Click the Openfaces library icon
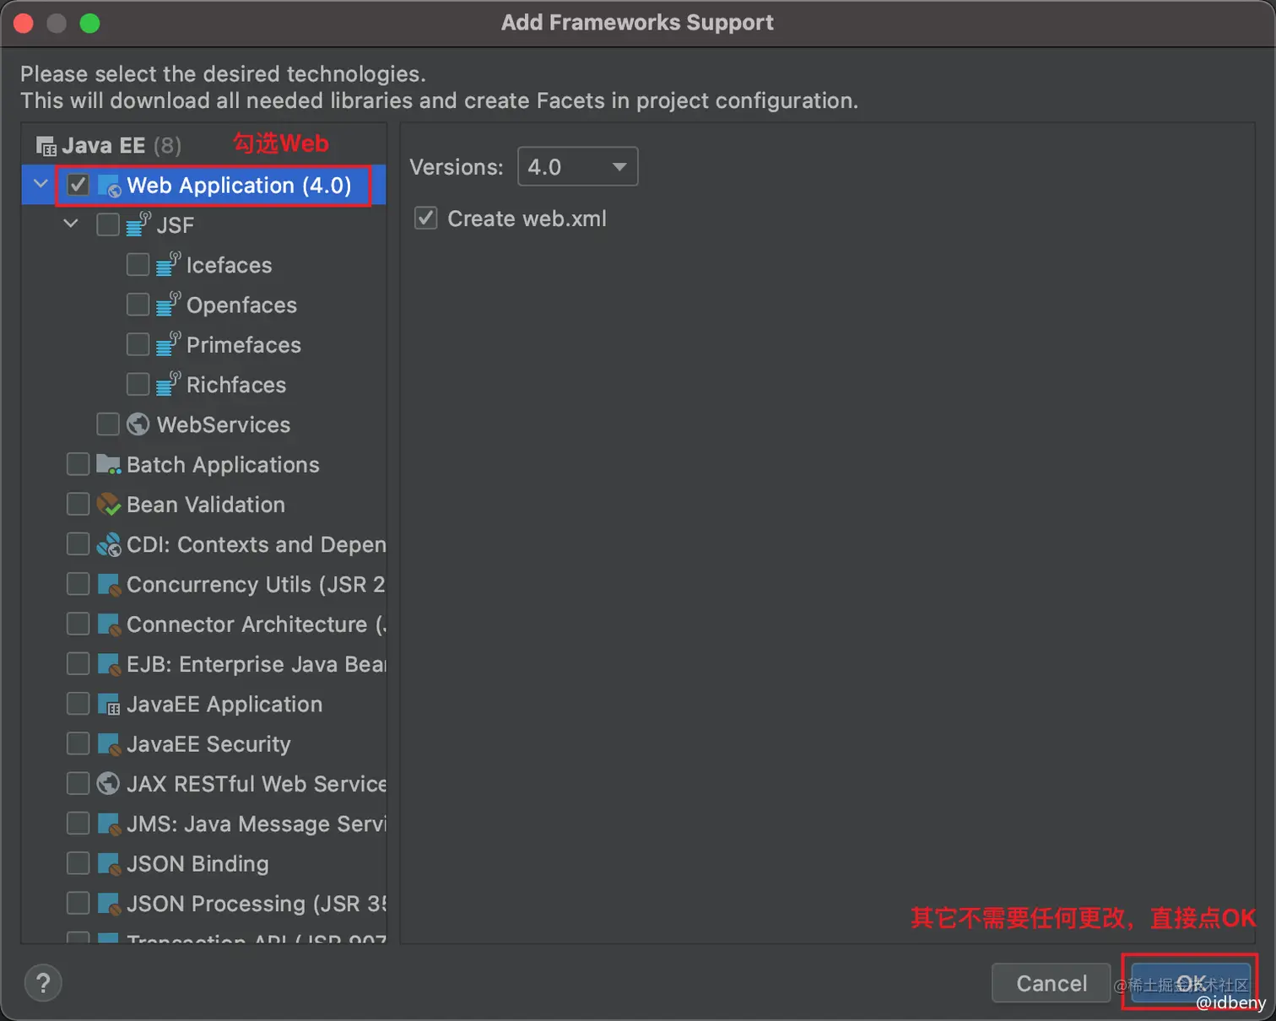The width and height of the screenshot is (1276, 1021). point(168,304)
